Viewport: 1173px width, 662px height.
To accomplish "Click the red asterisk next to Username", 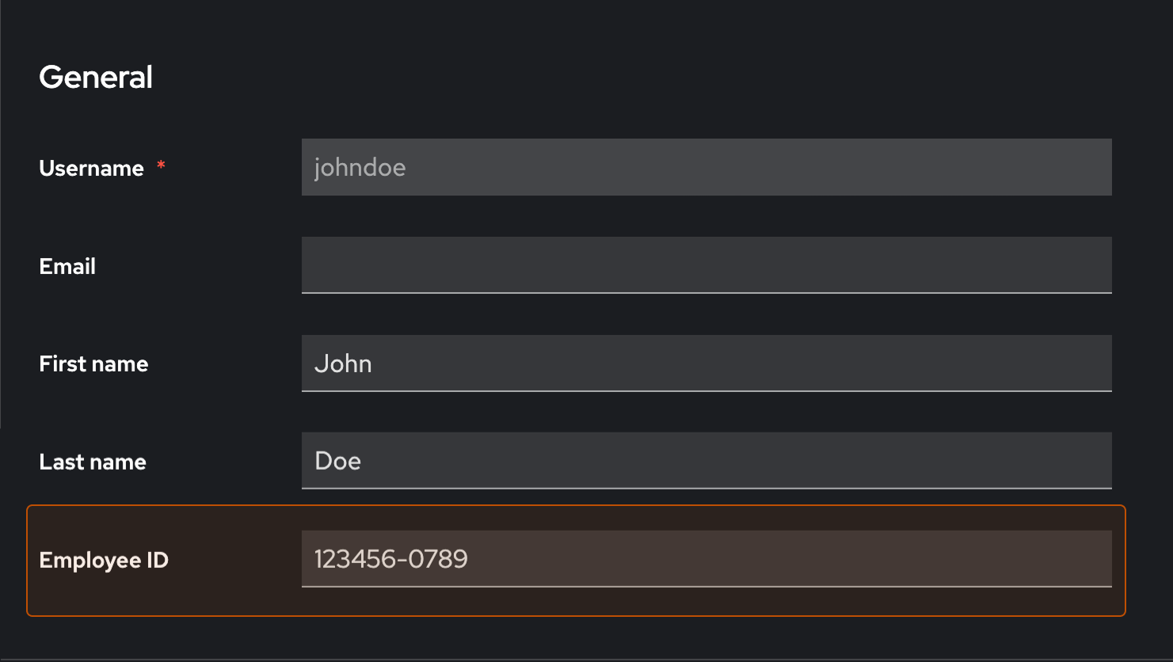I will tap(161, 166).
